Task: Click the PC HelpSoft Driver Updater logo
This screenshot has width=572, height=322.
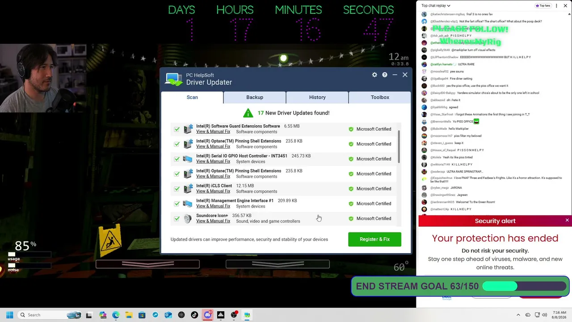Action: click(173, 79)
